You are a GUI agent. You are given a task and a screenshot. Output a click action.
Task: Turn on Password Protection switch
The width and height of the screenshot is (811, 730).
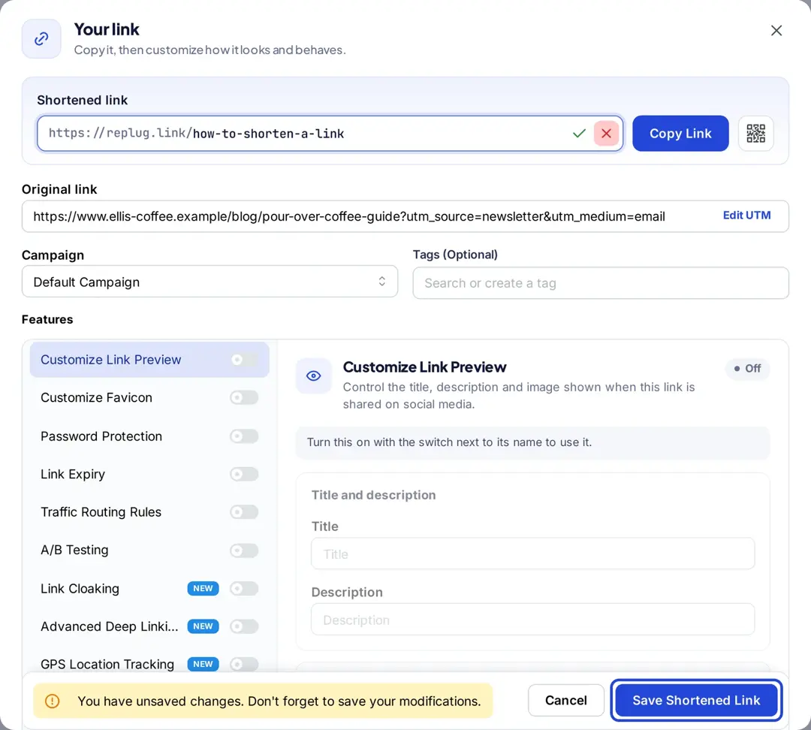tap(244, 436)
